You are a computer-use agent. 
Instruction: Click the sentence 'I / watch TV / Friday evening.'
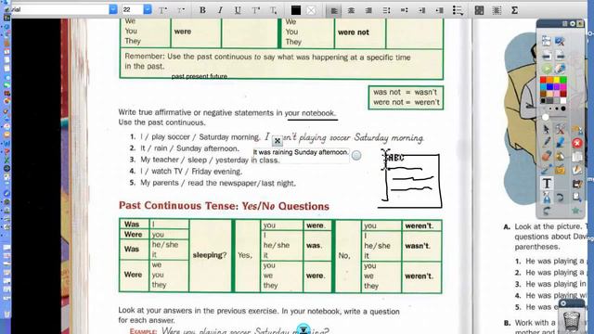(191, 172)
